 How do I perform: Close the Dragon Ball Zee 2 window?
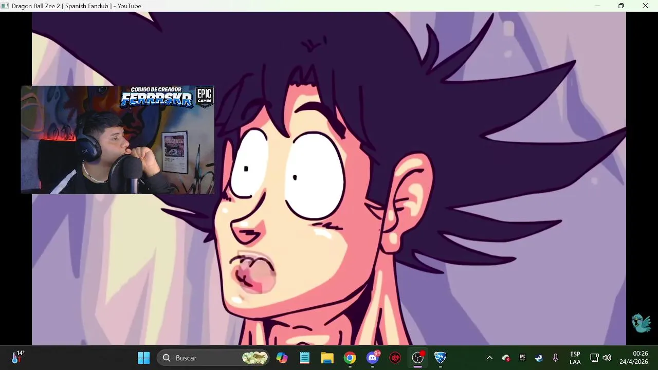coord(646,6)
